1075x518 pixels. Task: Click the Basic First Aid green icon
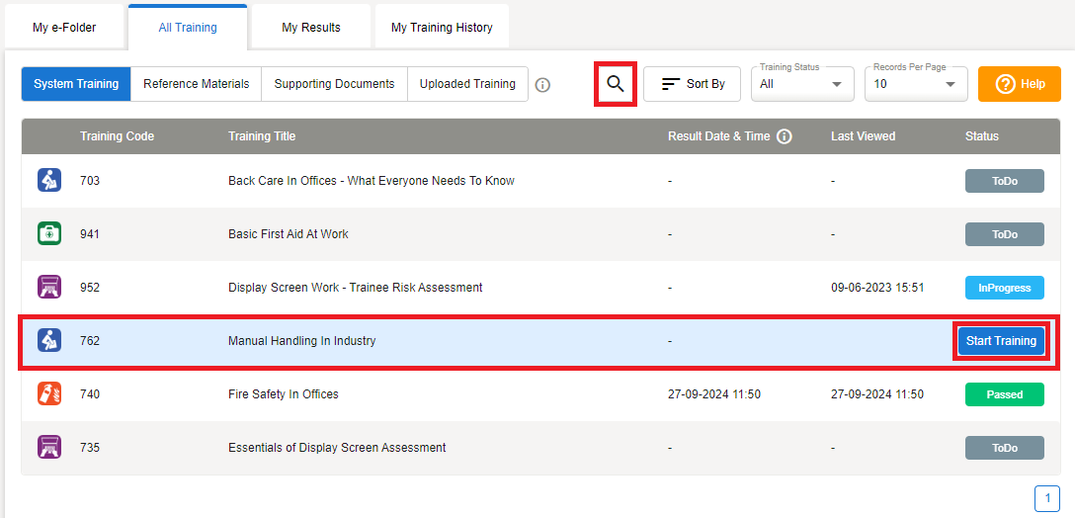[x=49, y=234]
